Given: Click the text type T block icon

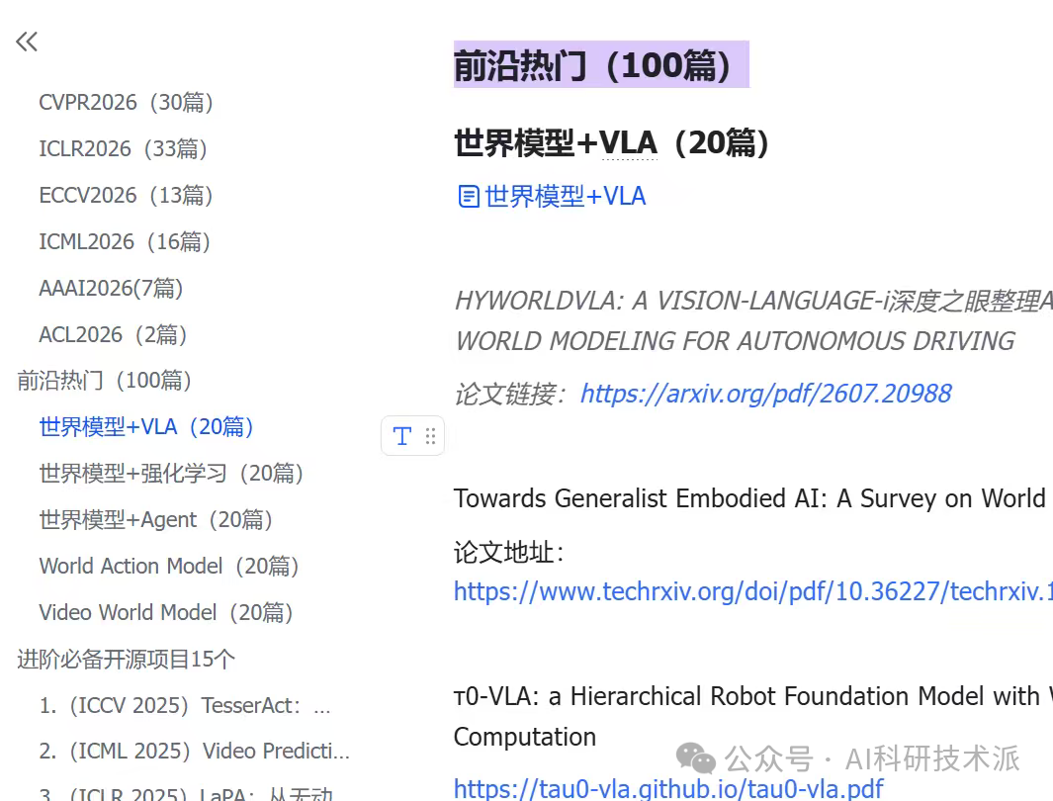Looking at the screenshot, I should pos(402,436).
